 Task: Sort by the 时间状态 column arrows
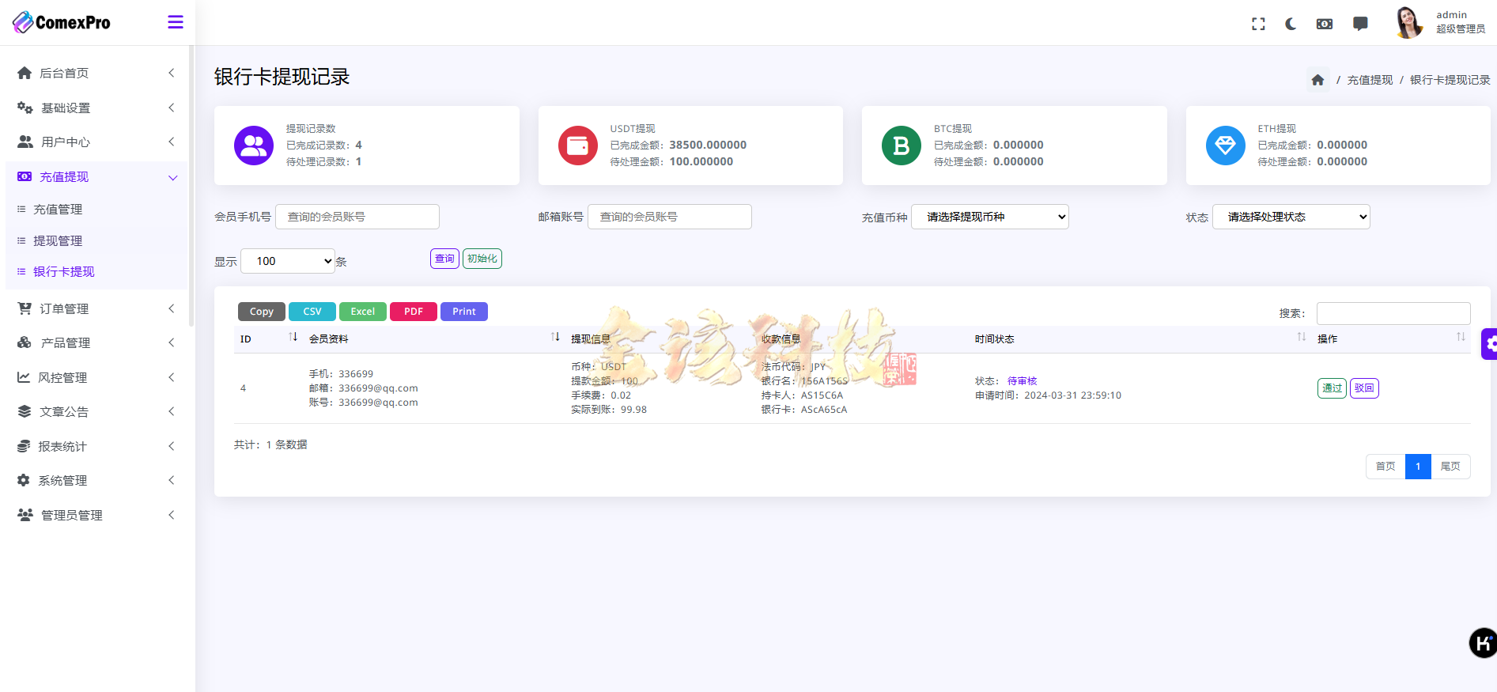[1302, 338]
